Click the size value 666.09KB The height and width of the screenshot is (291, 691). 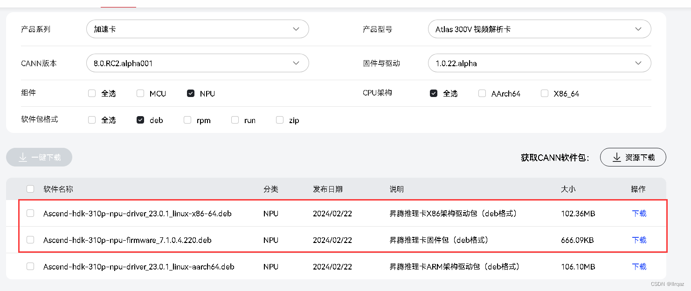(x=577, y=240)
